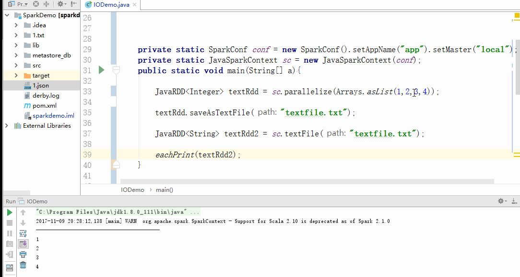Screen dimensions: 520x277
Task: Toggle soft-wrap in console output
Action: pos(23,233)
